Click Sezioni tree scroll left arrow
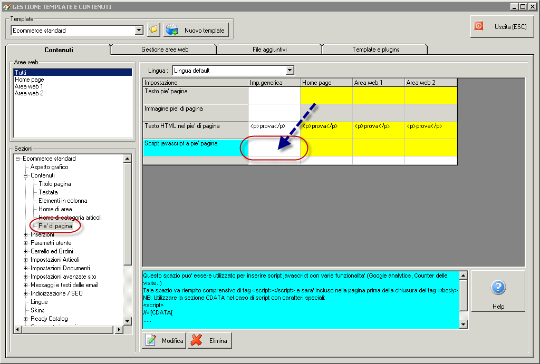 [17, 330]
